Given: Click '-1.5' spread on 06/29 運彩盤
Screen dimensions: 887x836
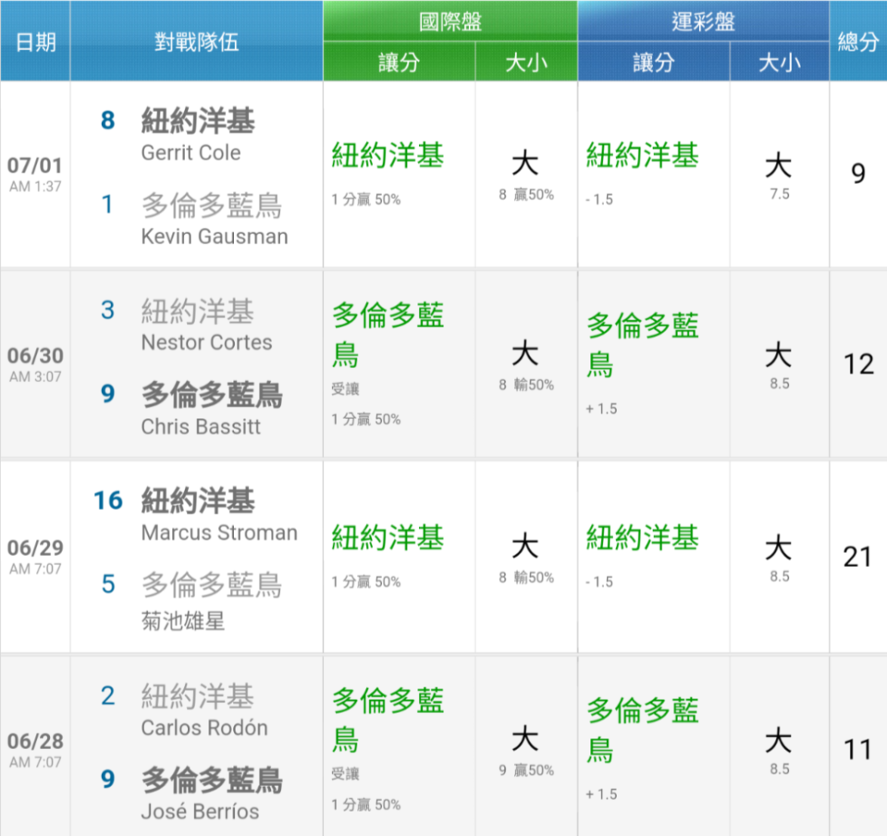Looking at the screenshot, I should [599, 582].
